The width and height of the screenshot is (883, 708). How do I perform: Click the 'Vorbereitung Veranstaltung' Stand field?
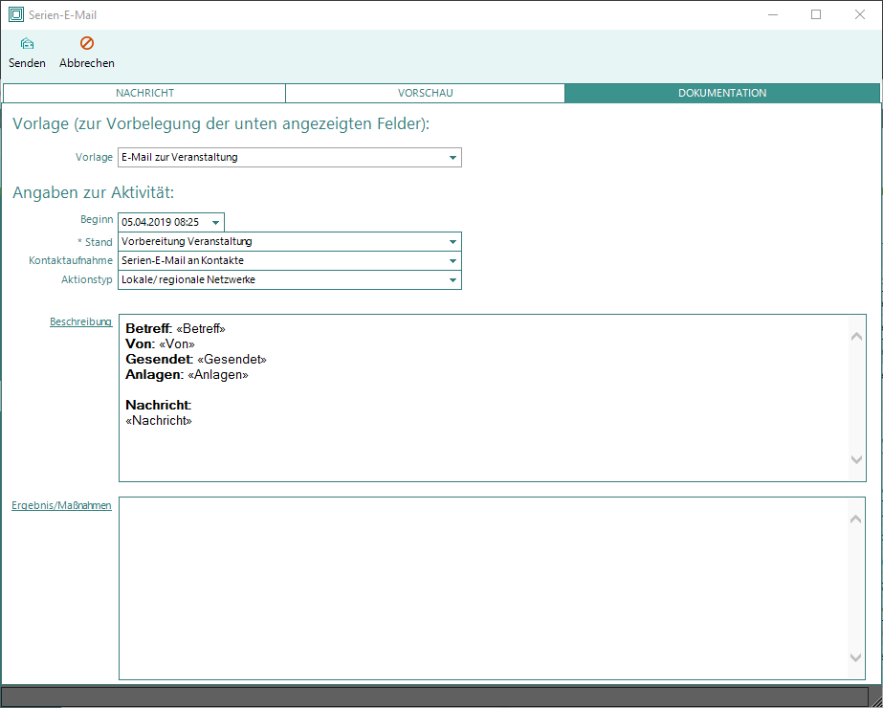[x=290, y=242]
